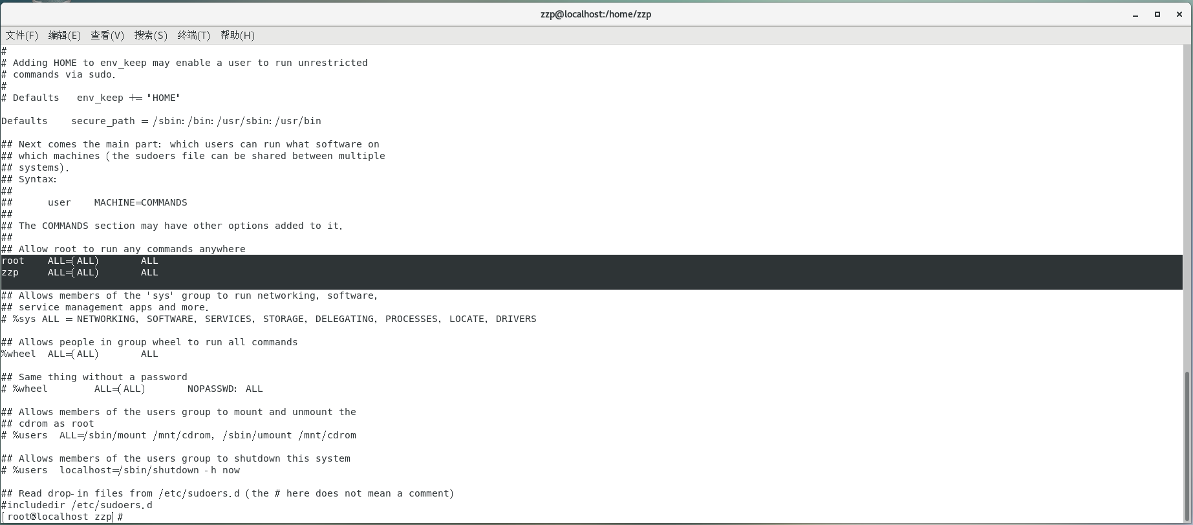This screenshot has height=525, width=1193.
Task: Click the '# %users localhost=/sbin/shutdown -h now' line
Action: click(x=121, y=470)
